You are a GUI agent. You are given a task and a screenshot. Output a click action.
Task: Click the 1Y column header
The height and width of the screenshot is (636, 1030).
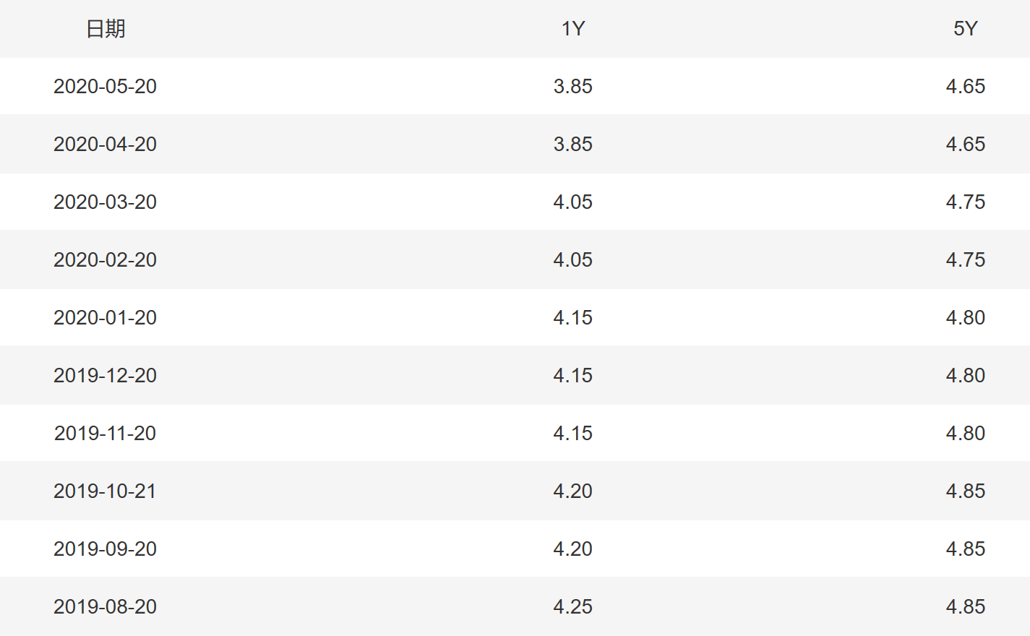pos(573,29)
